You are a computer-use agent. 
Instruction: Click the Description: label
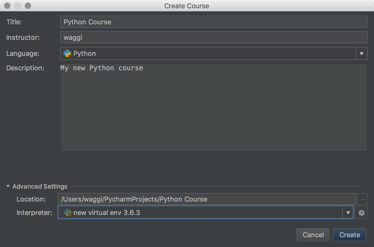(25, 68)
